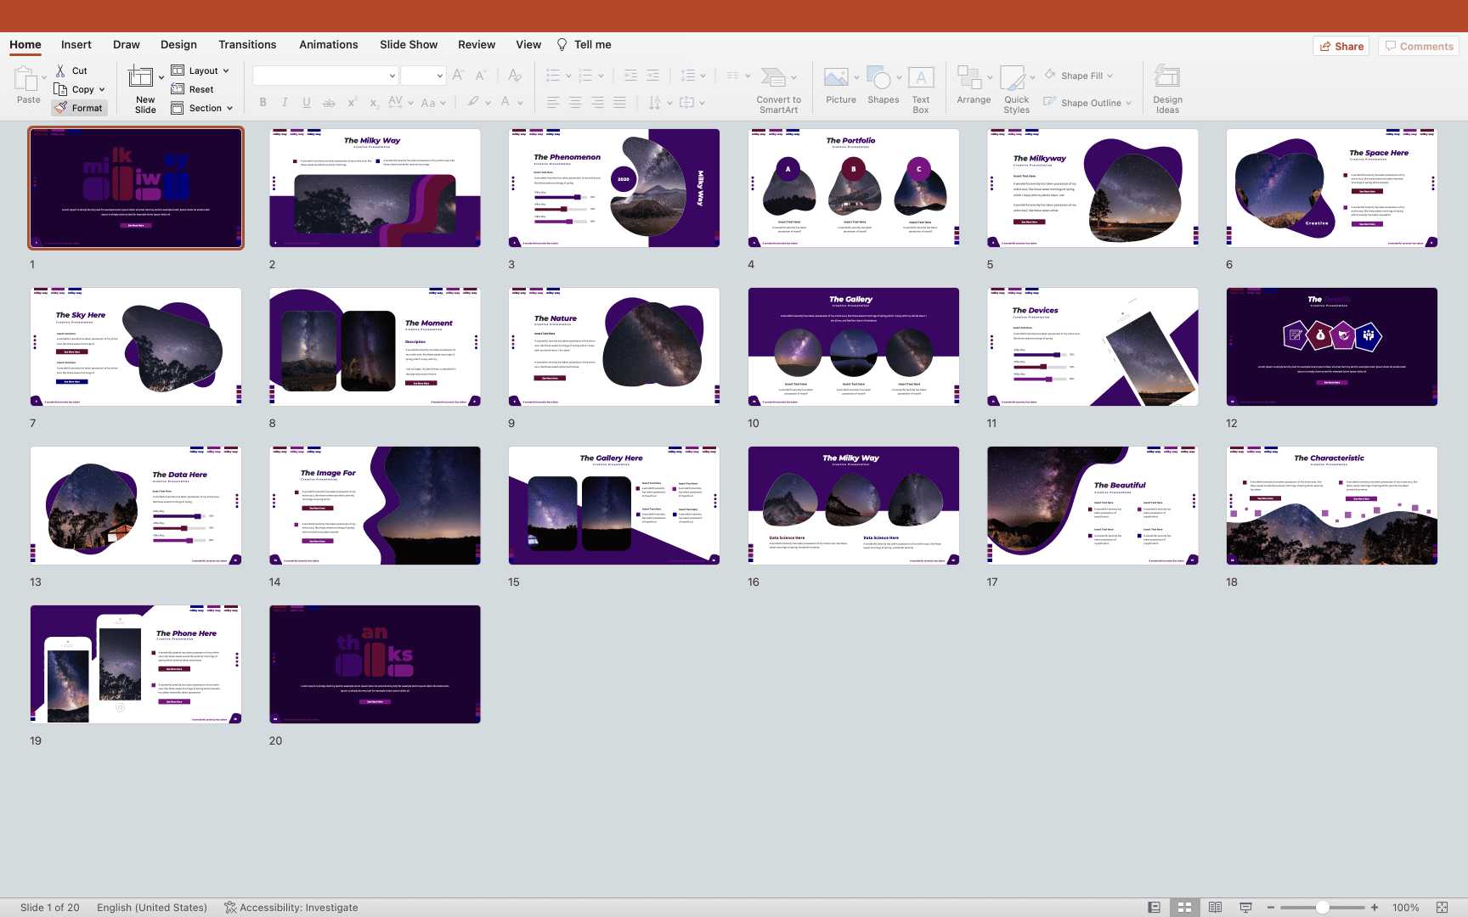Expand the Layout dropdown
1468x917 pixels.
coord(201,70)
